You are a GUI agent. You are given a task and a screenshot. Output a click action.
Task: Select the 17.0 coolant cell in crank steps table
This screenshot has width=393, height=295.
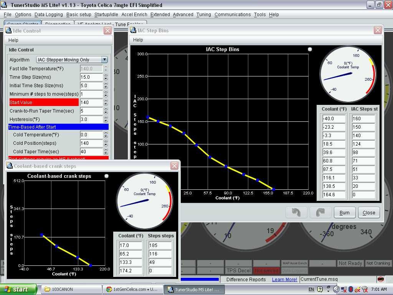pyautogui.click(x=130, y=245)
